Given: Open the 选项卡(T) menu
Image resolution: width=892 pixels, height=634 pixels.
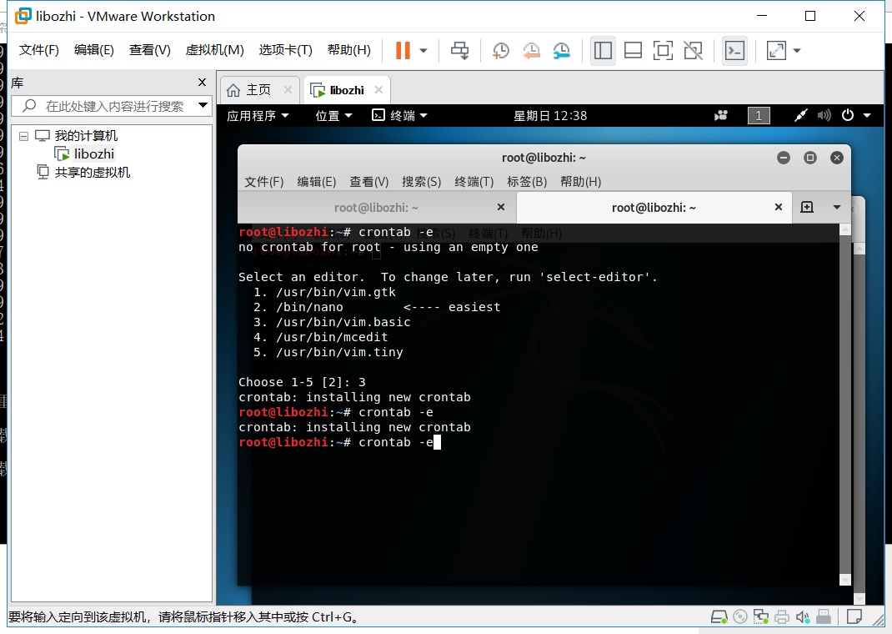Looking at the screenshot, I should coord(286,50).
